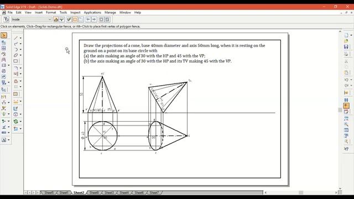This screenshot has height=199, width=354.
Task: Click the Drawing View Wizard icon
Action: click(4, 42)
